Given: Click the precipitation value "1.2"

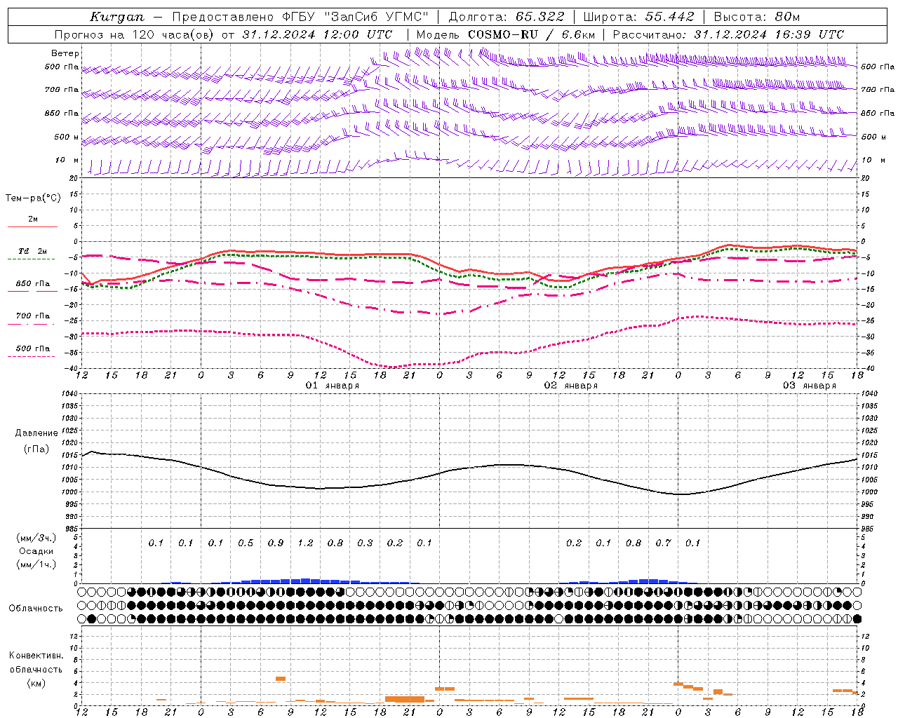Looking at the screenshot, I should [x=305, y=543].
